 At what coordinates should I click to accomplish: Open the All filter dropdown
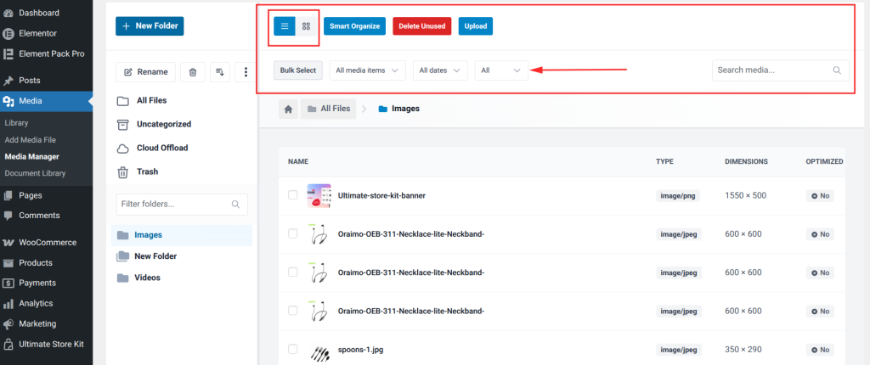click(x=501, y=70)
